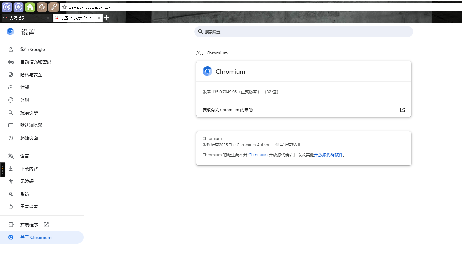Switch to the 历史记录 tab
Image resolution: width=462 pixels, height=255 pixels.
pos(27,18)
